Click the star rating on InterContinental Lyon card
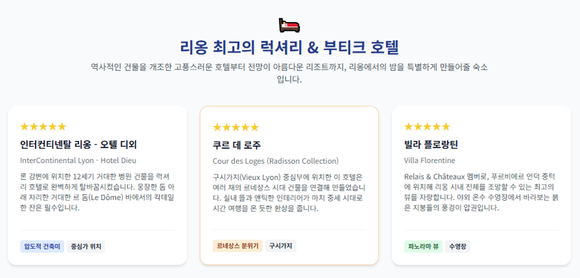 point(43,127)
